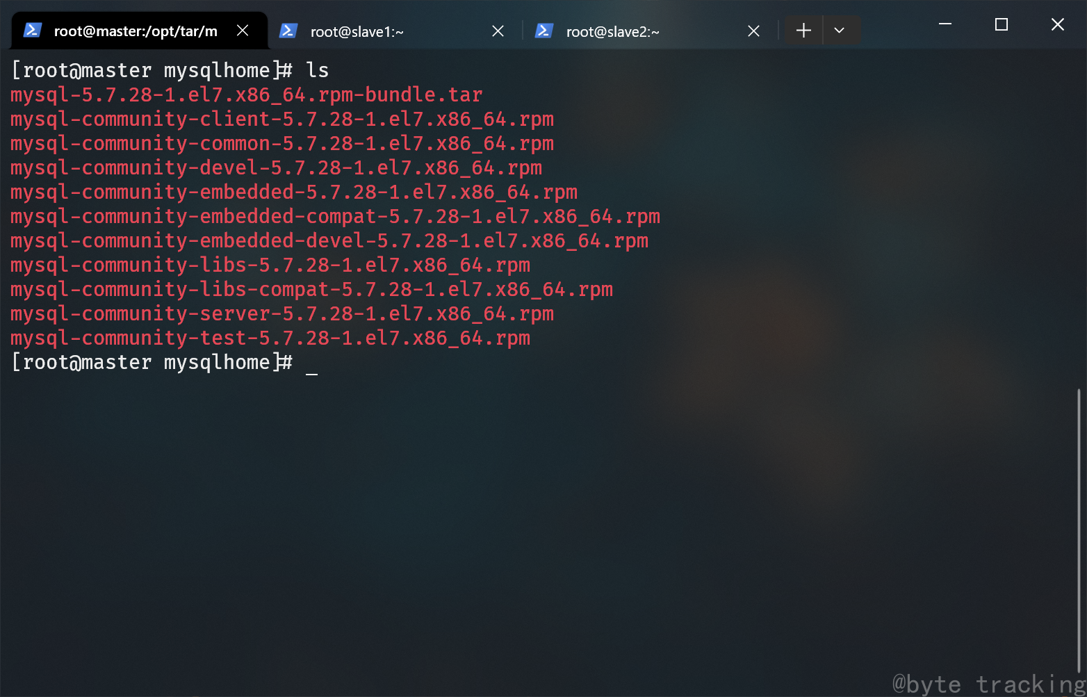This screenshot has height=697, width=1087.
Task: Click the PowerShell icon on slave2 tab
Action: coord(544,31)
